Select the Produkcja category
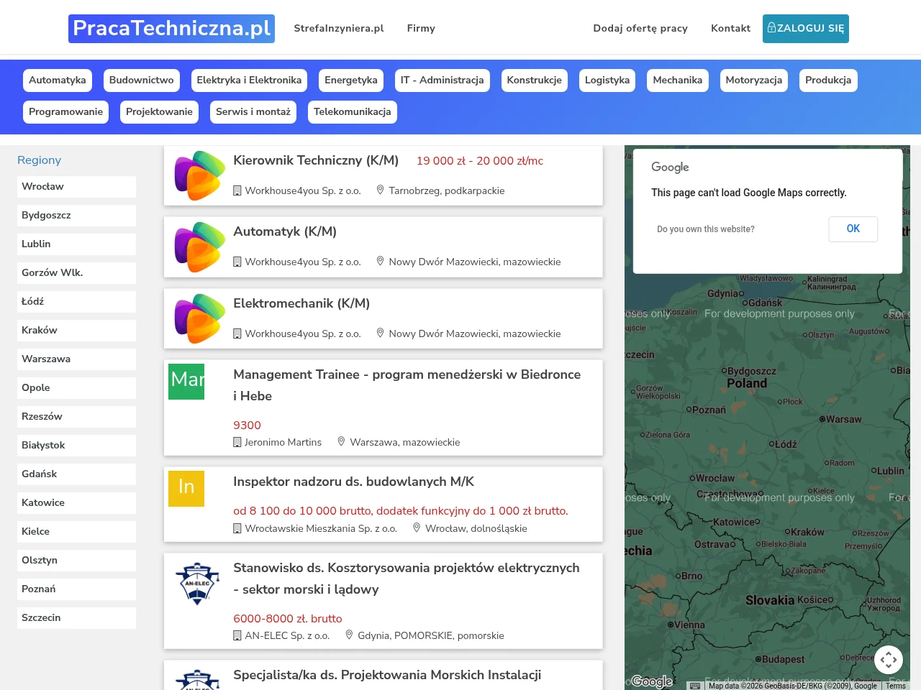Screen dimensions: 921x690 click(x=828, y=80)
